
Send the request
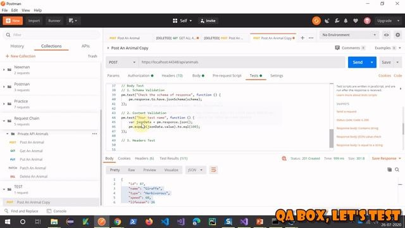tap(358, 62)
